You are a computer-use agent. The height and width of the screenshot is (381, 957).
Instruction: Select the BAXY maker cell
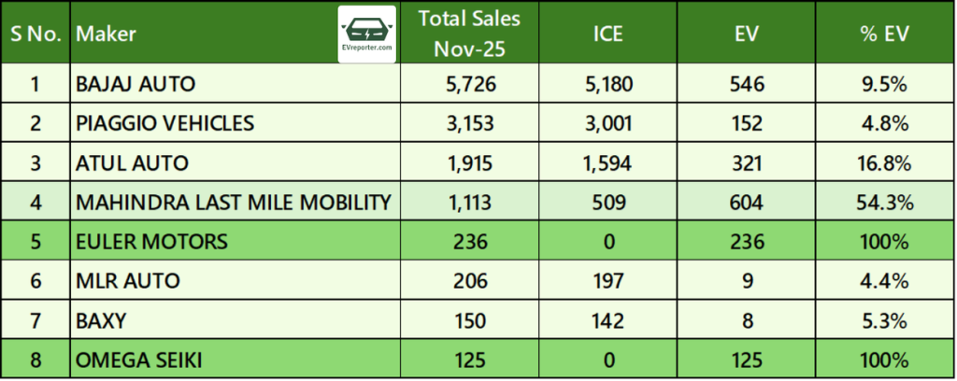pos(102,320)
